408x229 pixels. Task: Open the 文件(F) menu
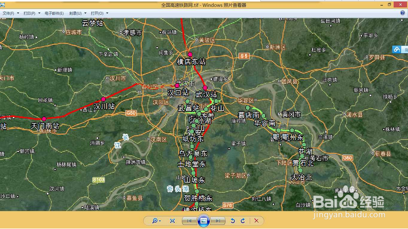8,13
